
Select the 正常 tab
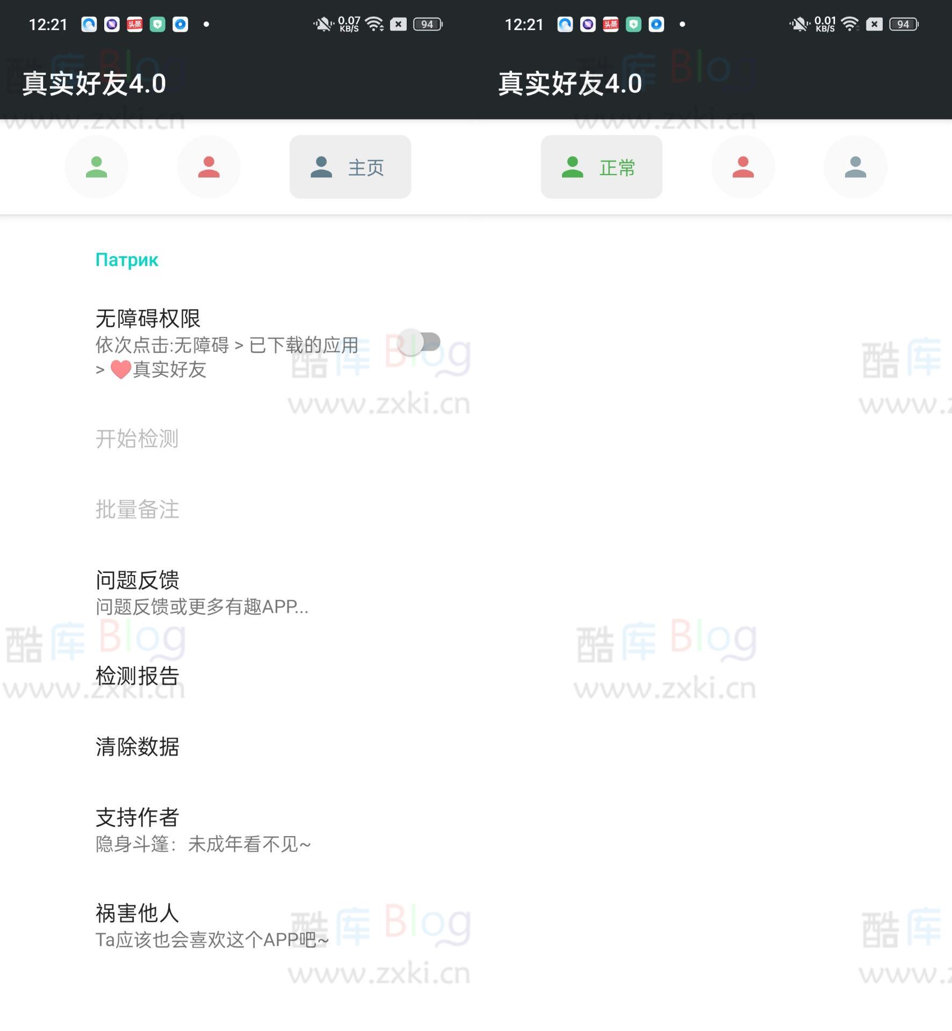(602, 166)
